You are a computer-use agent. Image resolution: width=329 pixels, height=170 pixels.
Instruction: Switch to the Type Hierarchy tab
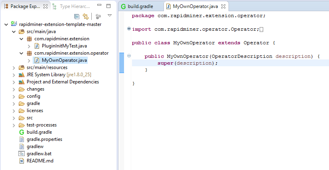pyautogui.click(x=73, y=6)
